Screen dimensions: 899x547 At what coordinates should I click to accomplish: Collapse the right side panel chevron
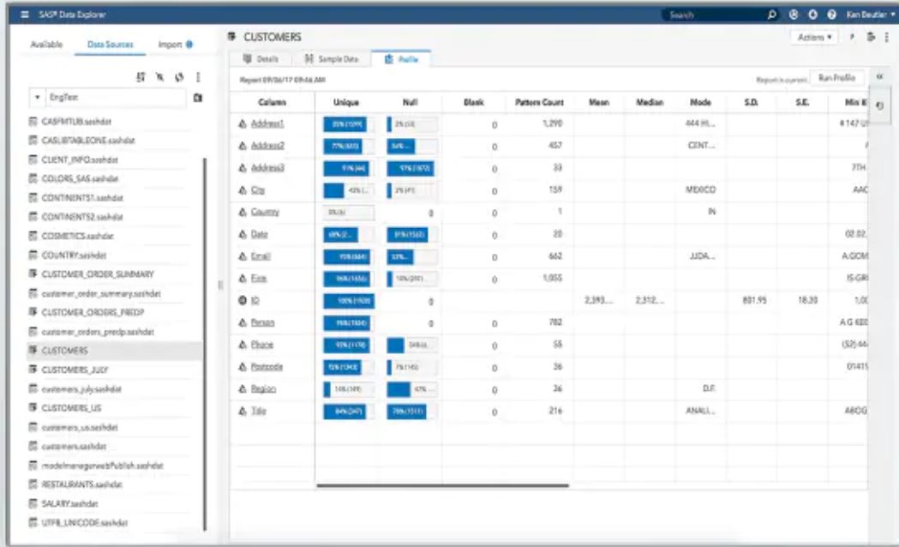pyautogui.click(x=879, y=77)
